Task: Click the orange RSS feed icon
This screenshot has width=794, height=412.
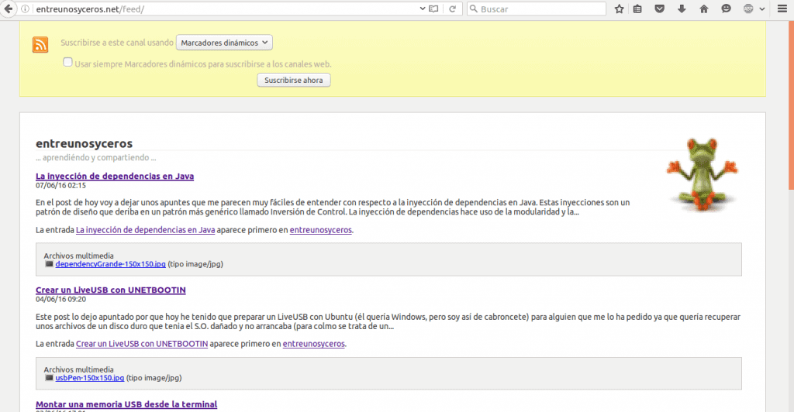Action: pos(40,44)
